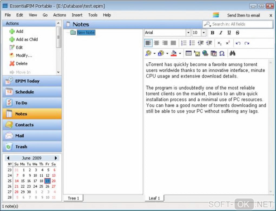Open the Mail module
Viewport: 276px width, 211px height.
[32, 136]
